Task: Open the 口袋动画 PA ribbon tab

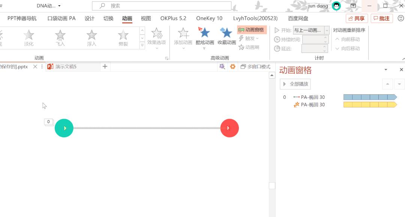Action: point(63,18)
